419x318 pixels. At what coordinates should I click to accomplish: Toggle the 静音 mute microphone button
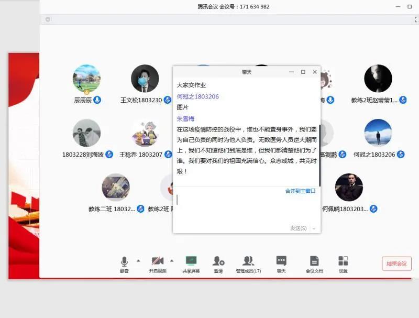pyautogui.click(x=124, y=261)
